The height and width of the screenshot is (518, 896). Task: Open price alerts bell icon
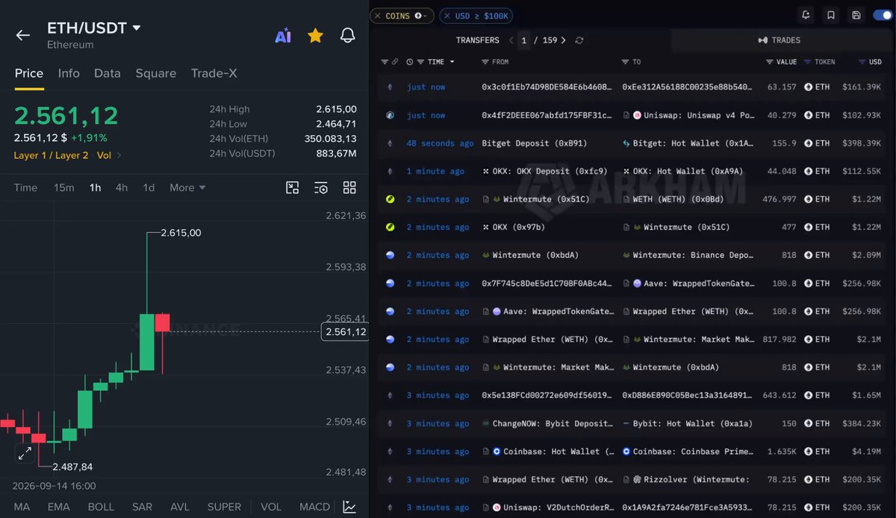point(348,35)
